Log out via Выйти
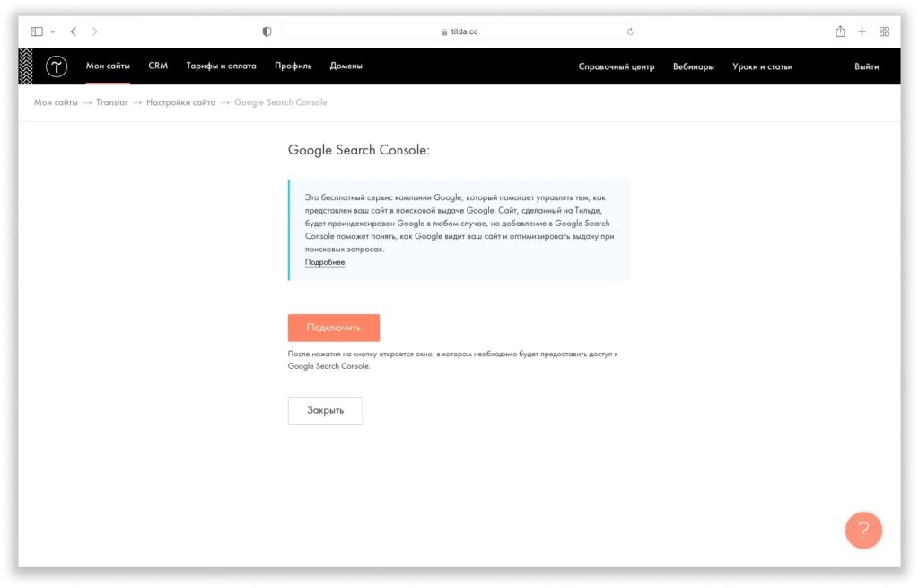Viewport: 919px width, 588px height. (866, 66)
